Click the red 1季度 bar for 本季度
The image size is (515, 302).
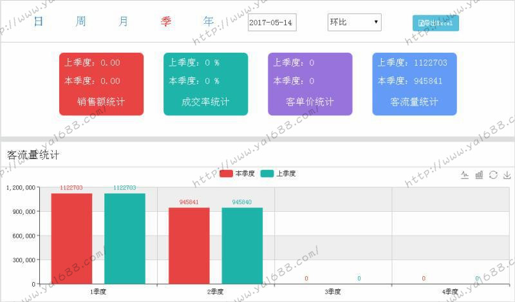(x=71, y=238)
